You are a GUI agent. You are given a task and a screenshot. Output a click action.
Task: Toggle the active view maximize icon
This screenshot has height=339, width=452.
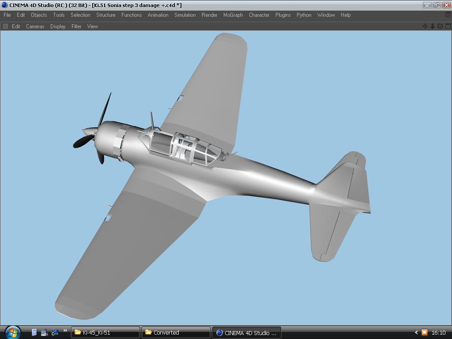tap(448, 26)
